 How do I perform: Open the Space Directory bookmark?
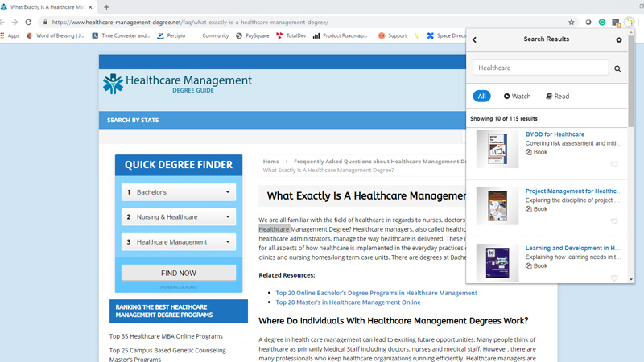[x=446, y=35]
